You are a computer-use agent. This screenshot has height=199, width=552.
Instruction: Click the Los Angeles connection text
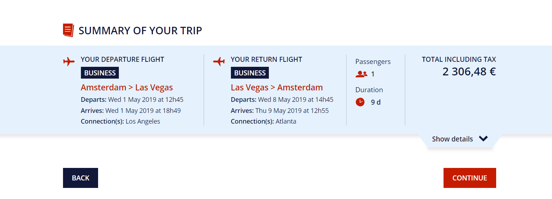pos(143,121)
